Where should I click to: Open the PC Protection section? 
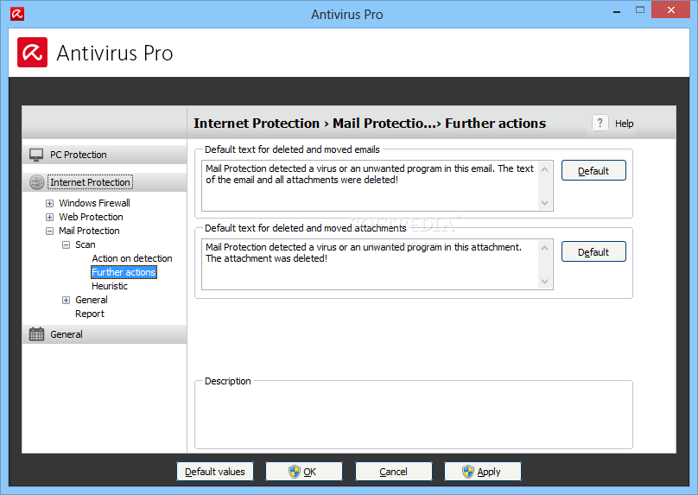click(105, 155)
